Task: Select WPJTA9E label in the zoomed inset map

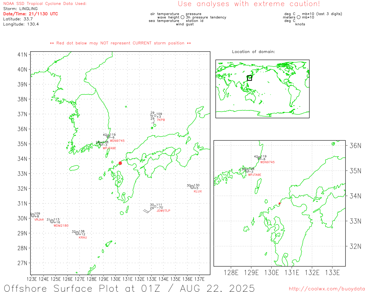Action: [x=255, y=175]
